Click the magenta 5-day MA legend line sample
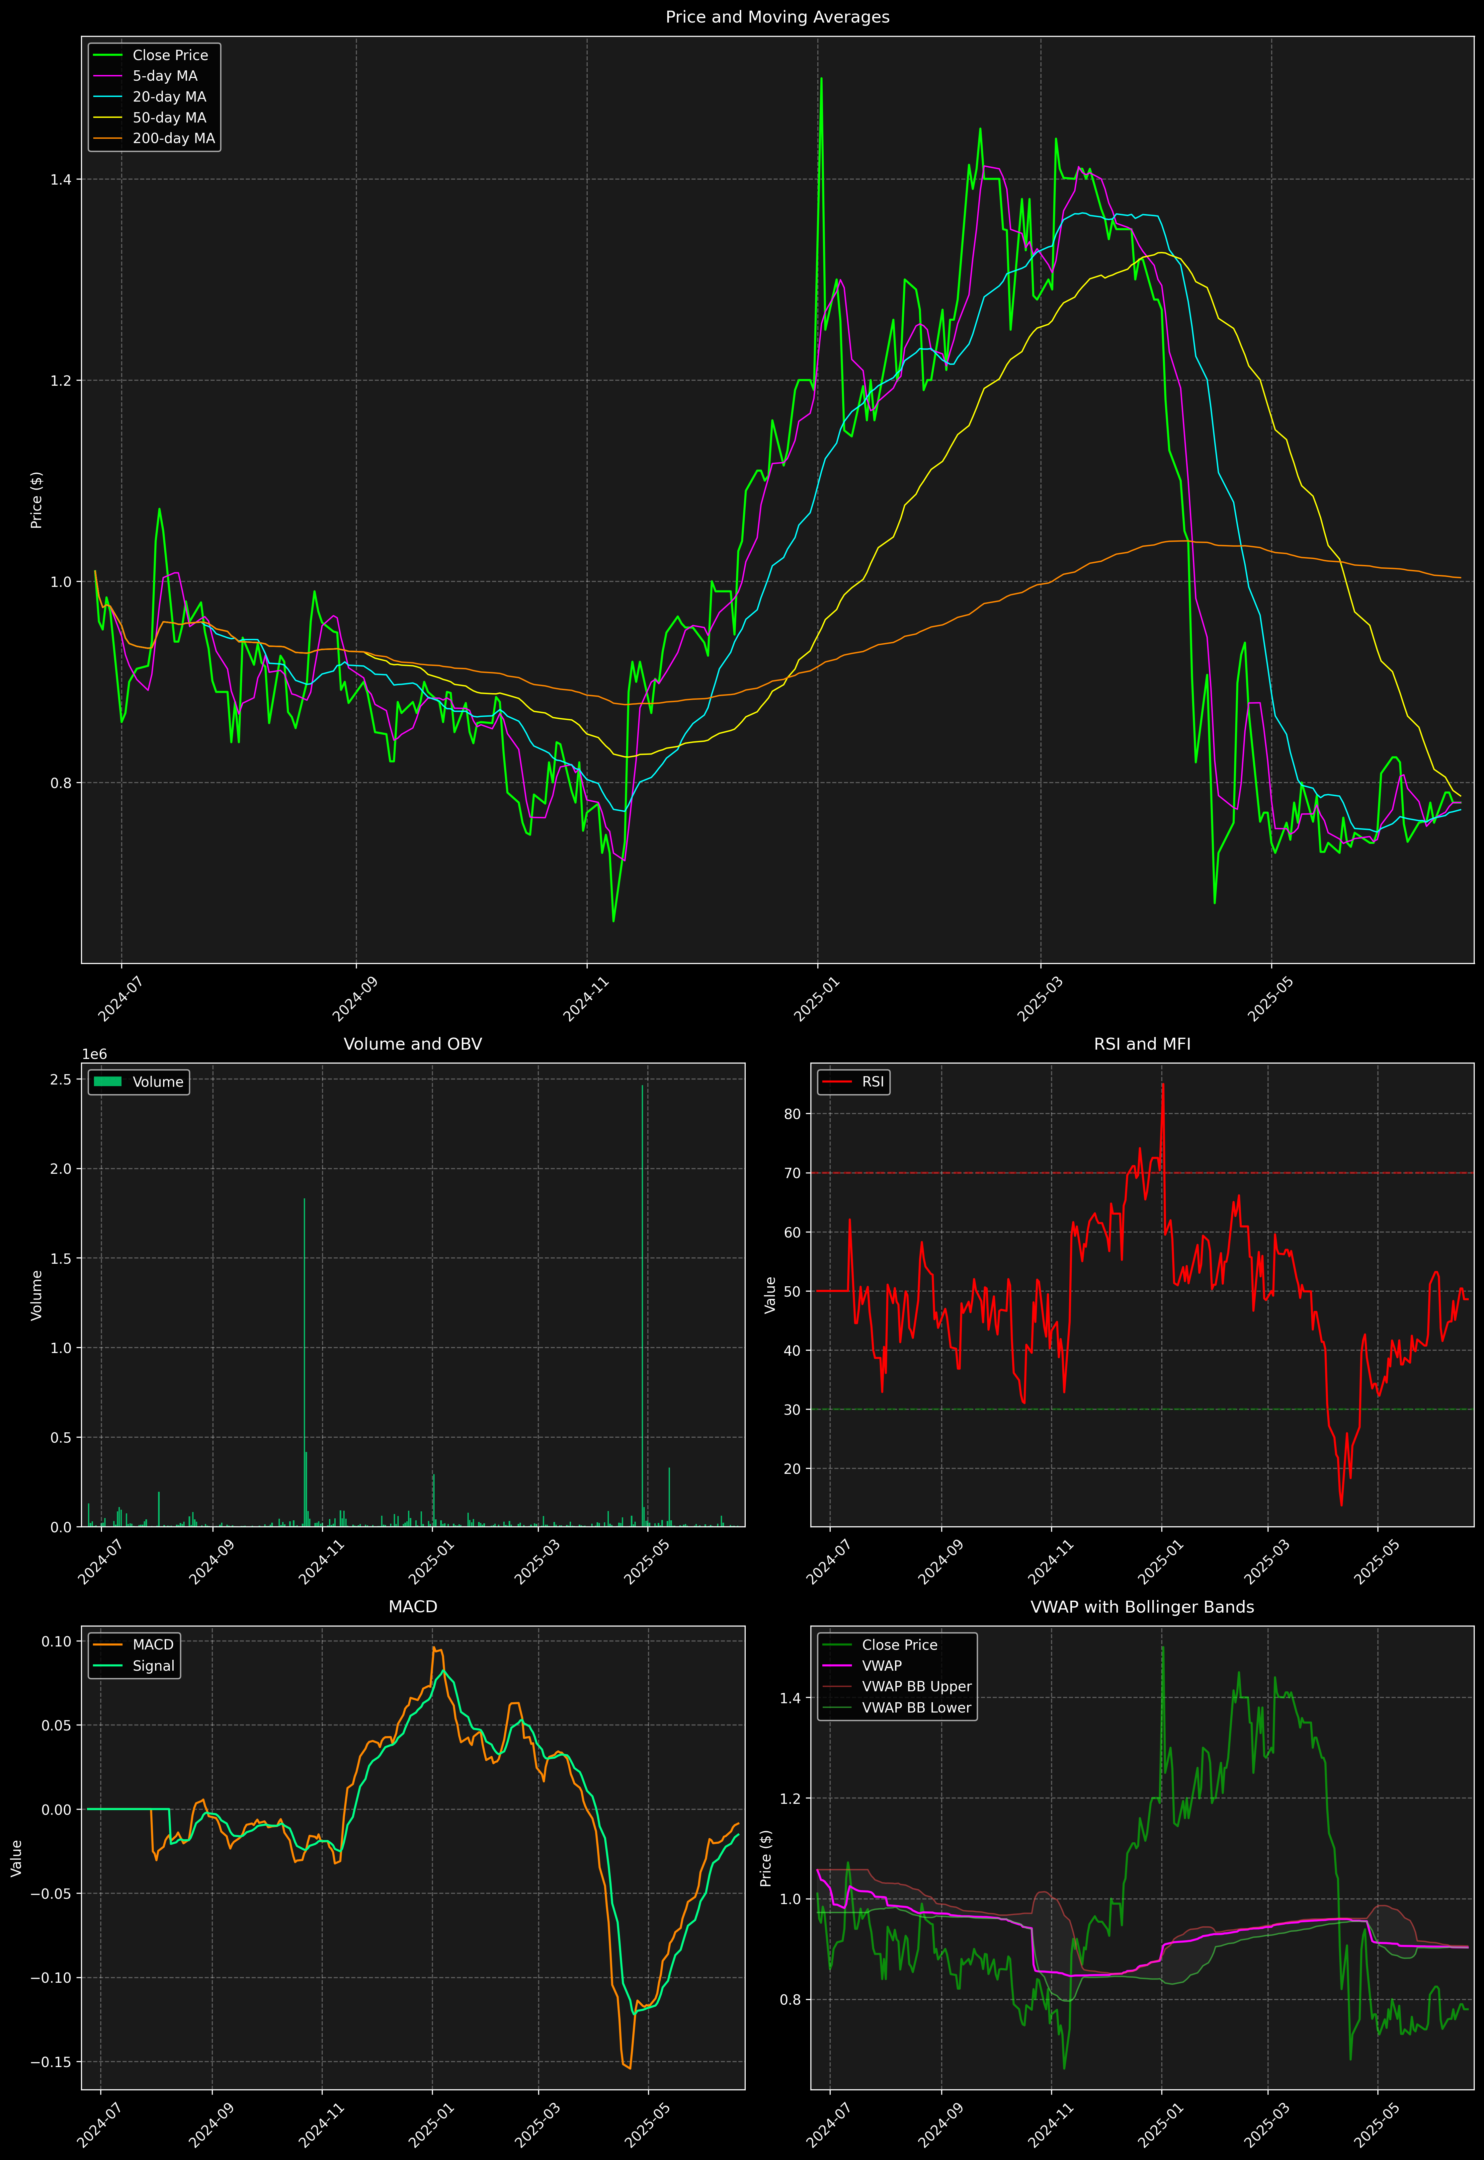The image size is (1484, 2160). click(x=108, y=76)
